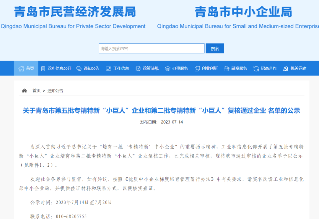Click the 政府信息公开 document icon
This screenshot has height=219, width=319.
coord(43,68)
